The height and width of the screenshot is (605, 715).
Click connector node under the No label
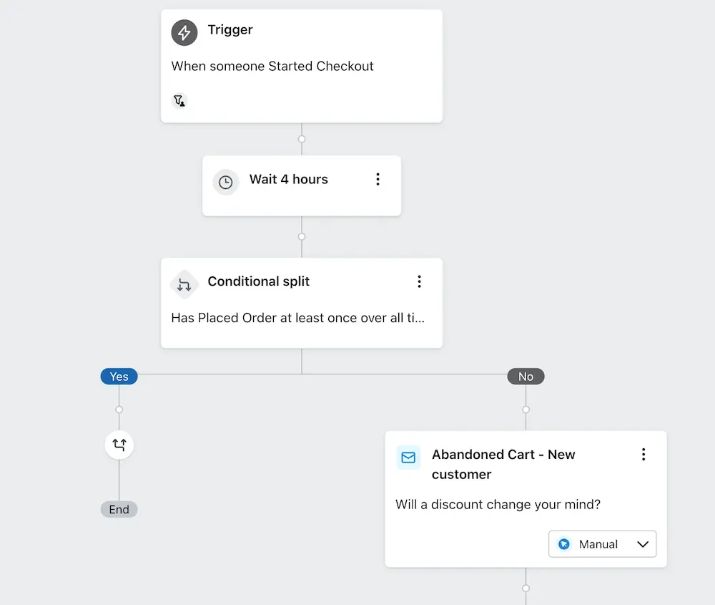coord(526,410)
